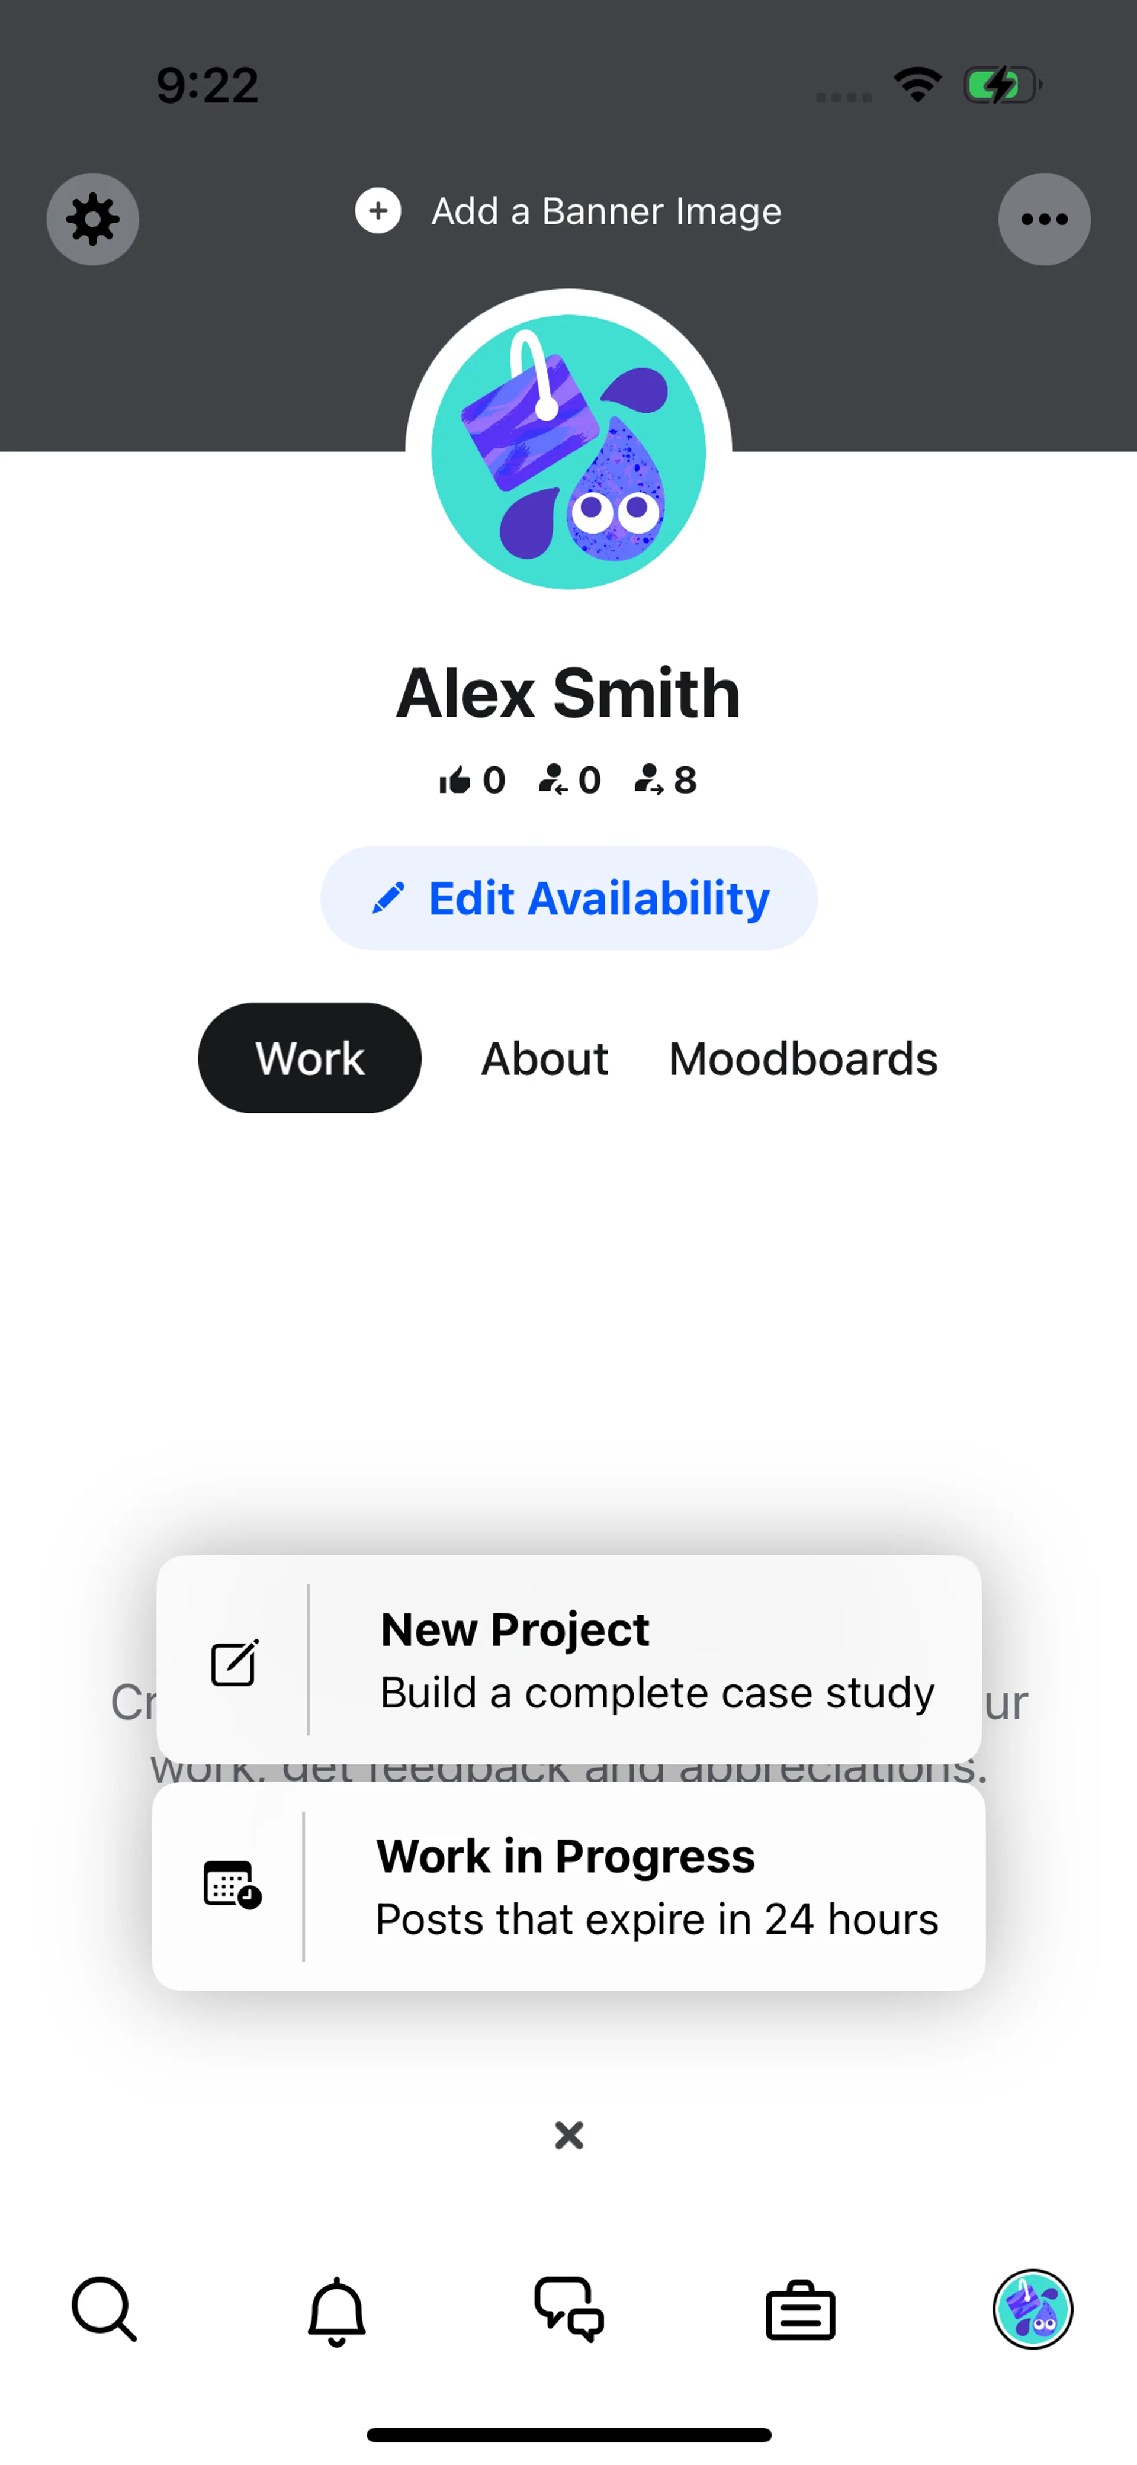Switch to the Moodboards tab
Viewport: 1137px width, 2465px height.
pos(803,1058)
